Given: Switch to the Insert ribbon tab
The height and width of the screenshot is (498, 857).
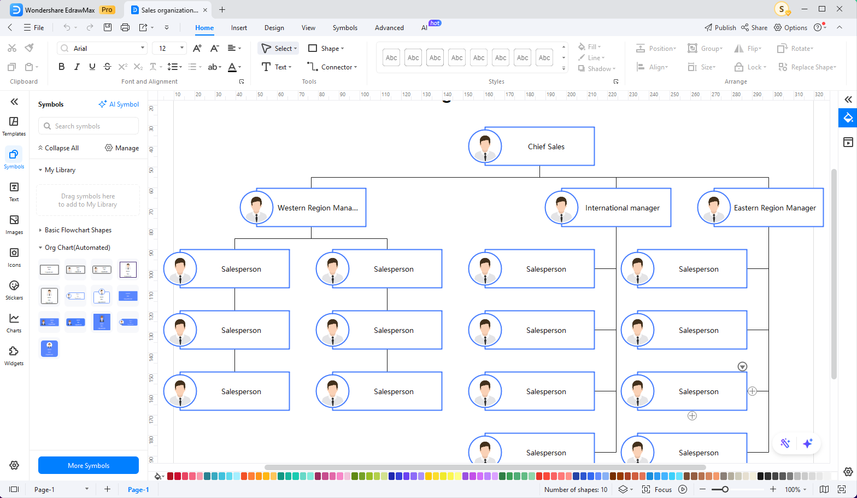Looking at the screenshot, I should point(239,28).
